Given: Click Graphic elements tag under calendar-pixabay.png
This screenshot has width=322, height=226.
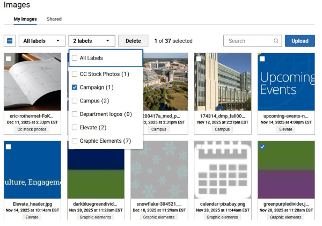Looking at the screenshot, I should point(222,217).
